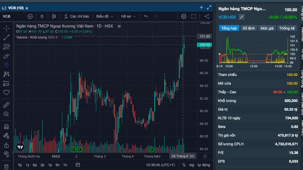Select the crosshair cursor tool
Screen dimensions: 303x170
pos(6,28)
